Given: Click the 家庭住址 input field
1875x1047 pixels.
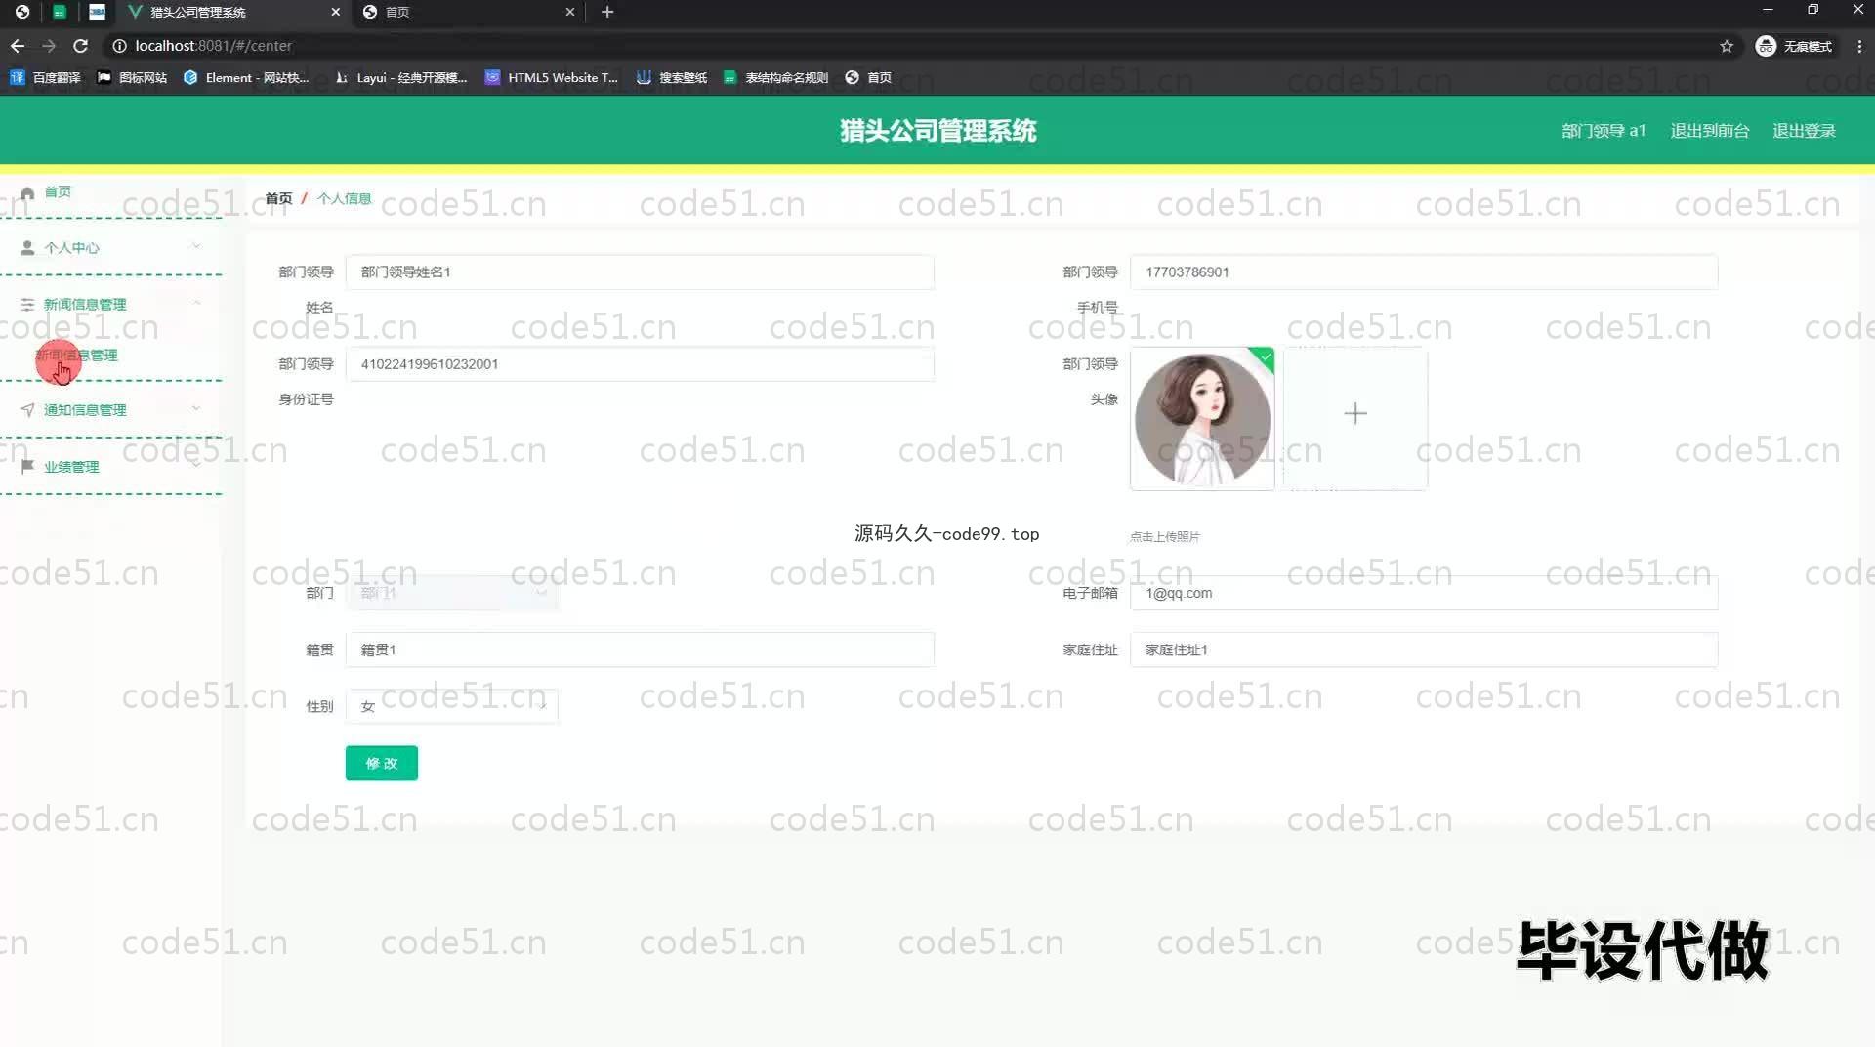Looking at the screenshot, I should (1424, 649).
